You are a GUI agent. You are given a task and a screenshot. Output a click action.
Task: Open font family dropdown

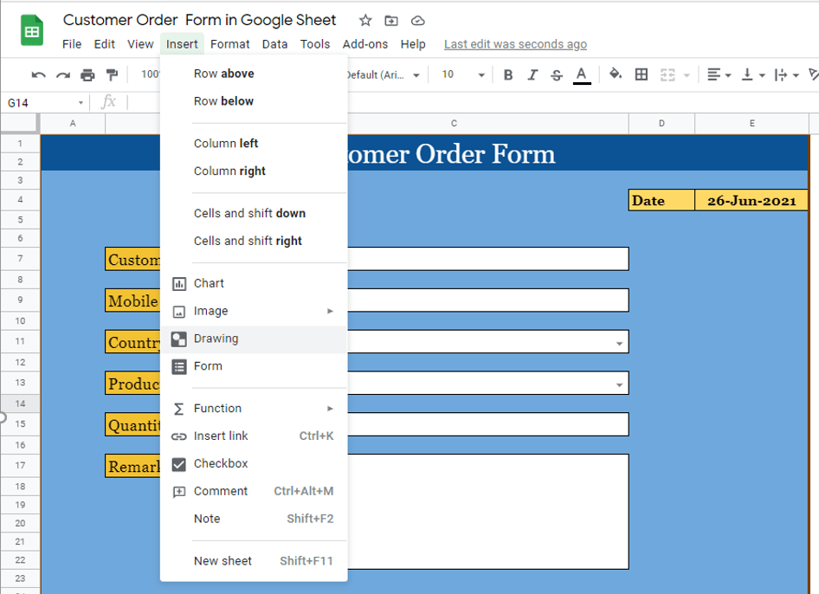click(x=384, y=74)
